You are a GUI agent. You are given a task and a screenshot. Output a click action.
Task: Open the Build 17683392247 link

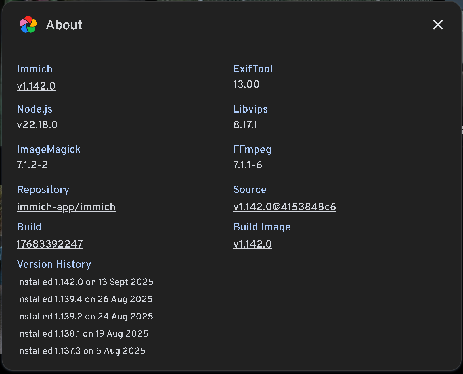click(x=50, y=244)
